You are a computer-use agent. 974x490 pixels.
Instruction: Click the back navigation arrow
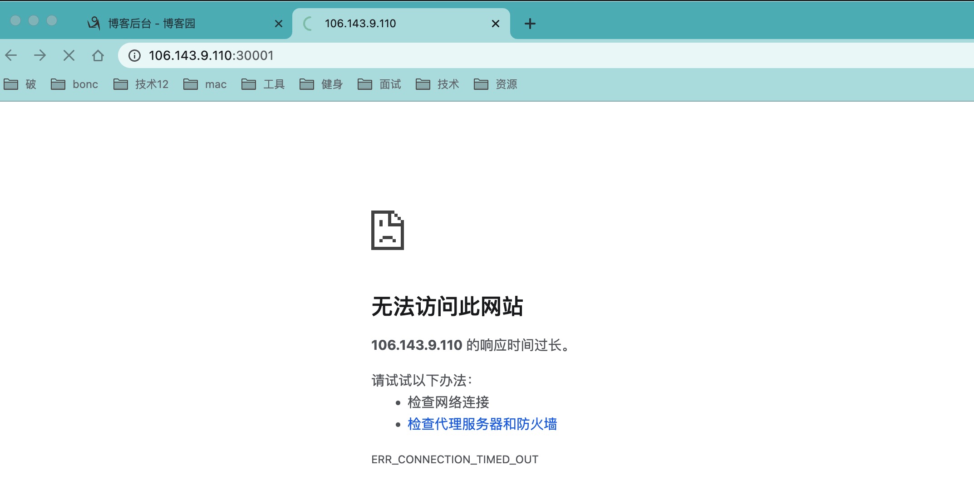click(11, 55)
